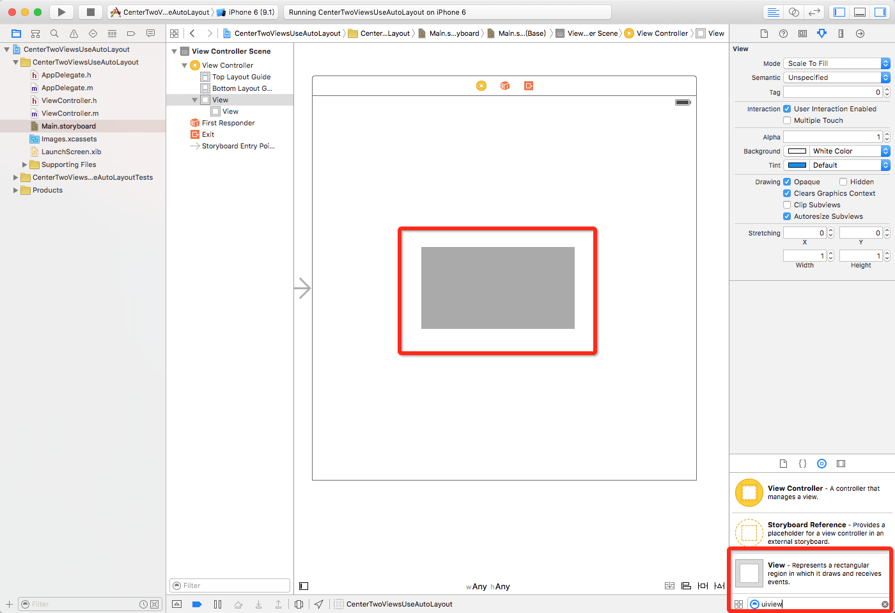Open the Debug navigator

(x=113, y=33)
